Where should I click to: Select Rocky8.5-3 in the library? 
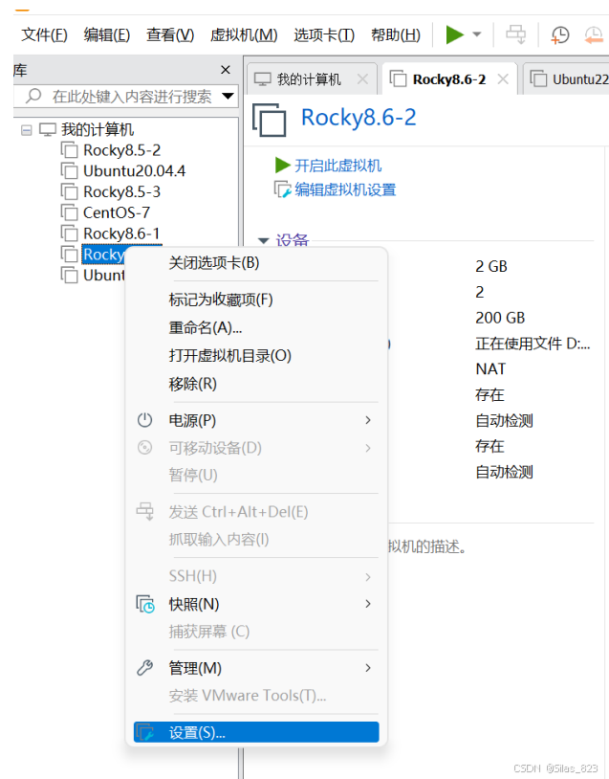point(121,192)
